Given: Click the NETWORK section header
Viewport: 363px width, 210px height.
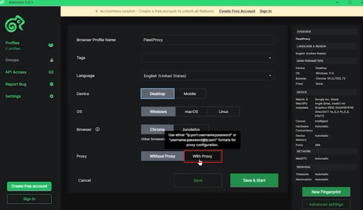Looking at the screenshot, I should coord(304,151).
